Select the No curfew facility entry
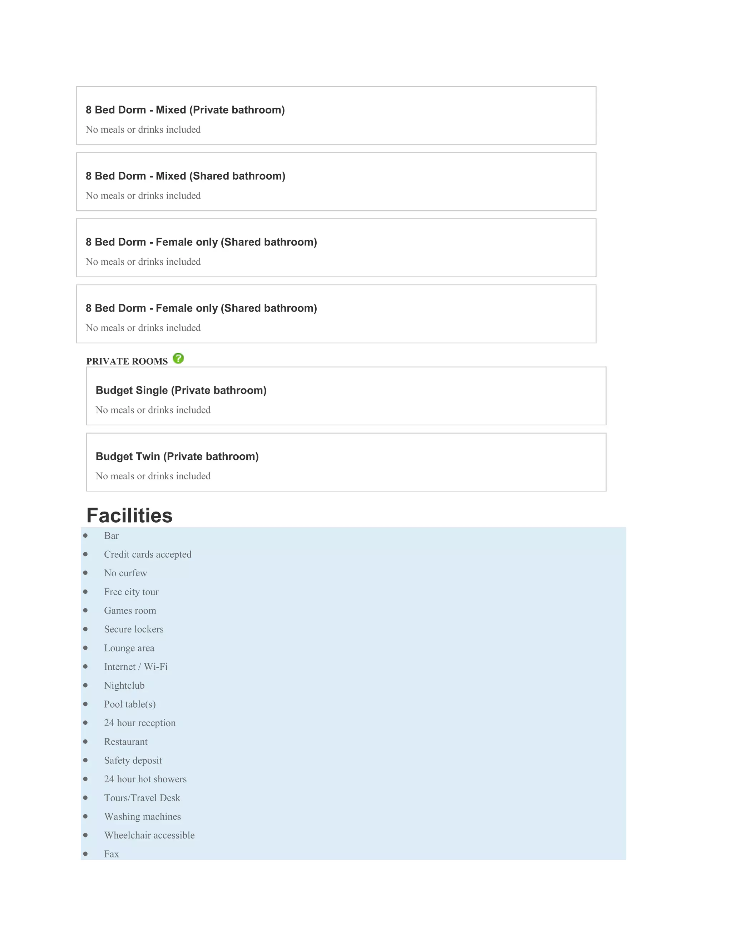The height and width of the screenshot is (948, 732). pos(125,573)
